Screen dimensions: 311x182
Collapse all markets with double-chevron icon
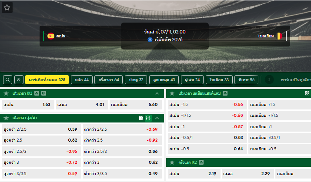click(x=19, y=80)
